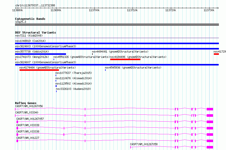Select the last exon block of CASP7|NM_001267056

210,109
